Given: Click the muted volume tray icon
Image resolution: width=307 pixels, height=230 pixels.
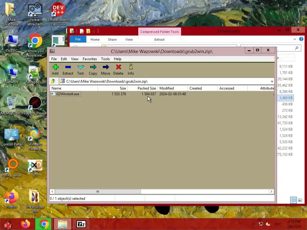Looking at the screenshot, I should point(268,224).
